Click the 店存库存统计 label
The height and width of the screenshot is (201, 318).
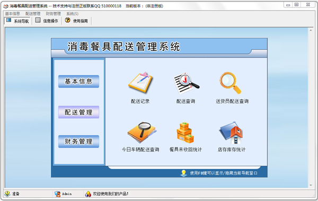click(x=232, y=150)
